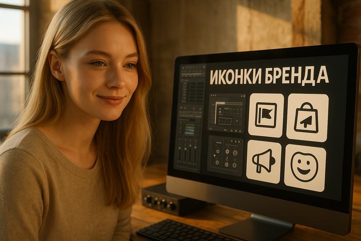Click the upper-right knob in the knob panel

[235, 152]
